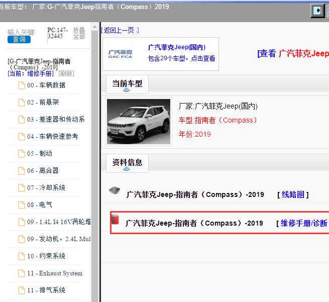Select the 资料信息 section tab
Image resolution: width=329 pixels, height=302 pixels.
pyautogui.click(x=127, y=163)
